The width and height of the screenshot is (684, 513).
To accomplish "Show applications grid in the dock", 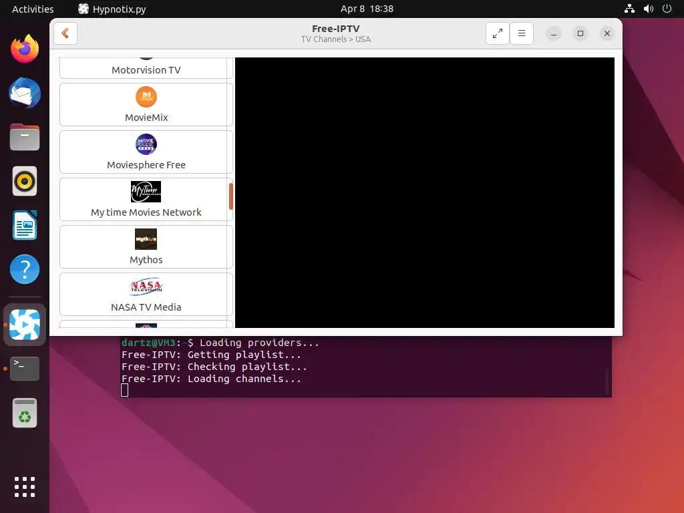I will pyautogui.click(x=25, y=487).
